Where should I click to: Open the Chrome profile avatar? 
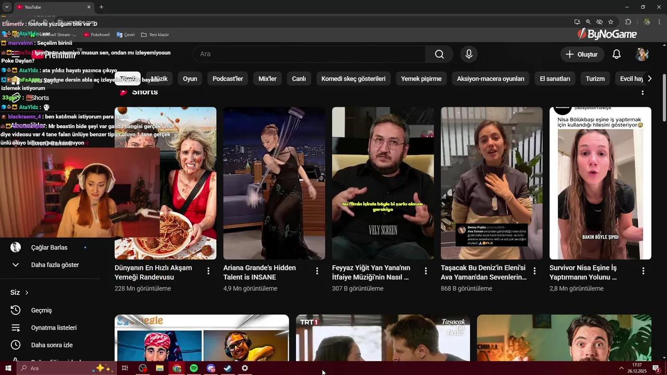click(x=647, y=22)
